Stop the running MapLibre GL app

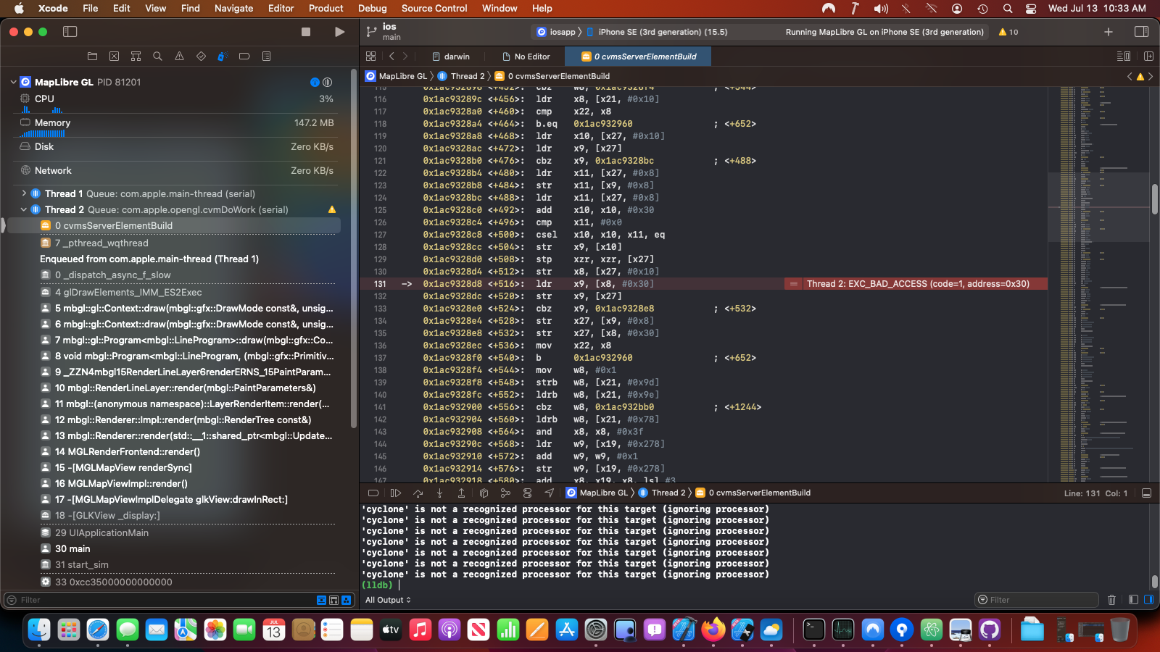tap(305, 32)
